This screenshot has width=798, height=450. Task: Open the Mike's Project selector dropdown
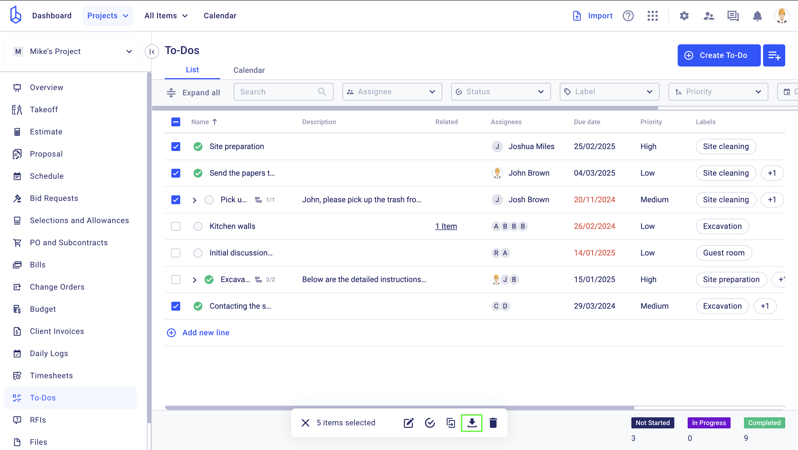73,51
